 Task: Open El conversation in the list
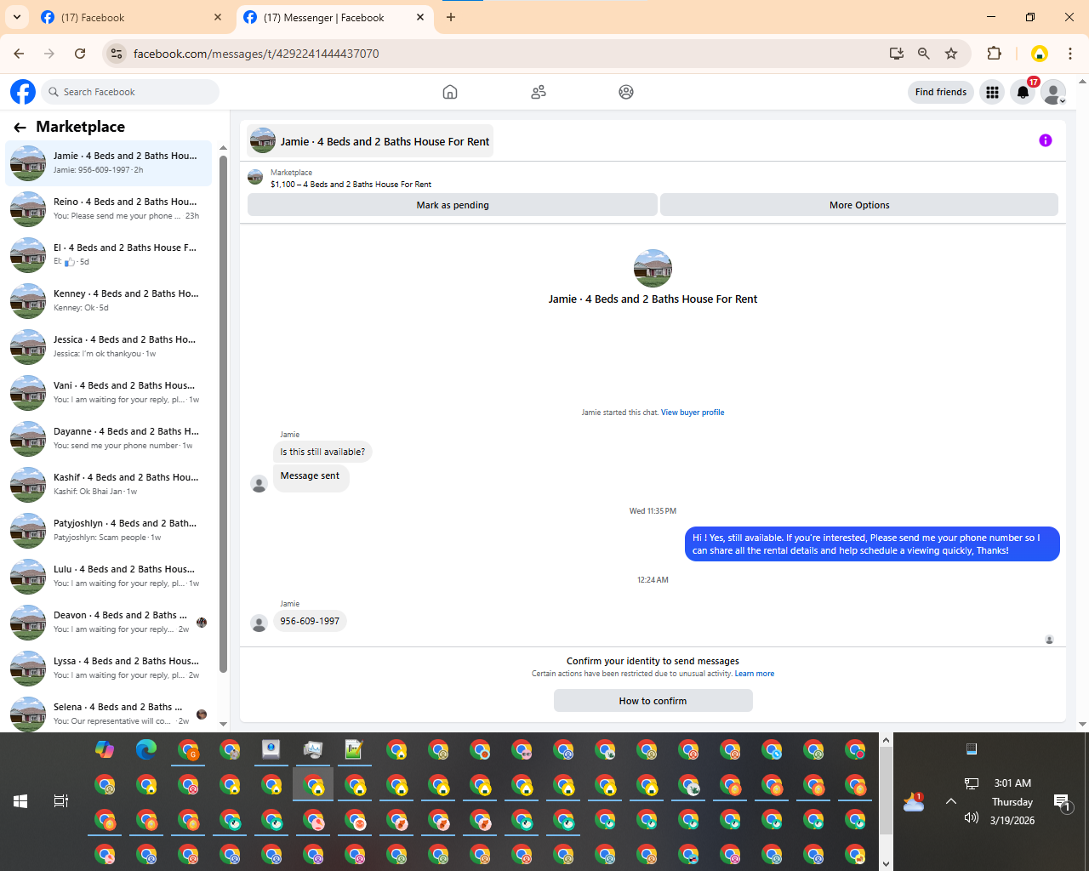coord(109,254)
